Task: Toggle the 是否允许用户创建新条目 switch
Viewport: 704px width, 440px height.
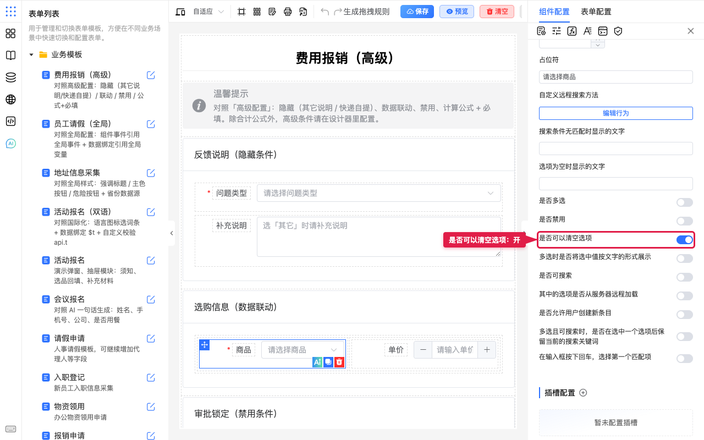Action: tap(685, 315)
